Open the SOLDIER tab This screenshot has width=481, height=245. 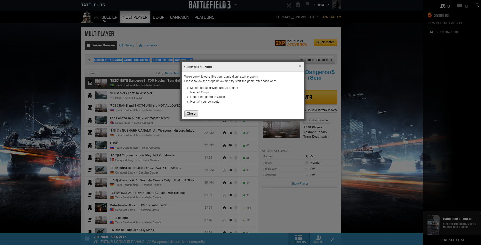tap(109, 17)
